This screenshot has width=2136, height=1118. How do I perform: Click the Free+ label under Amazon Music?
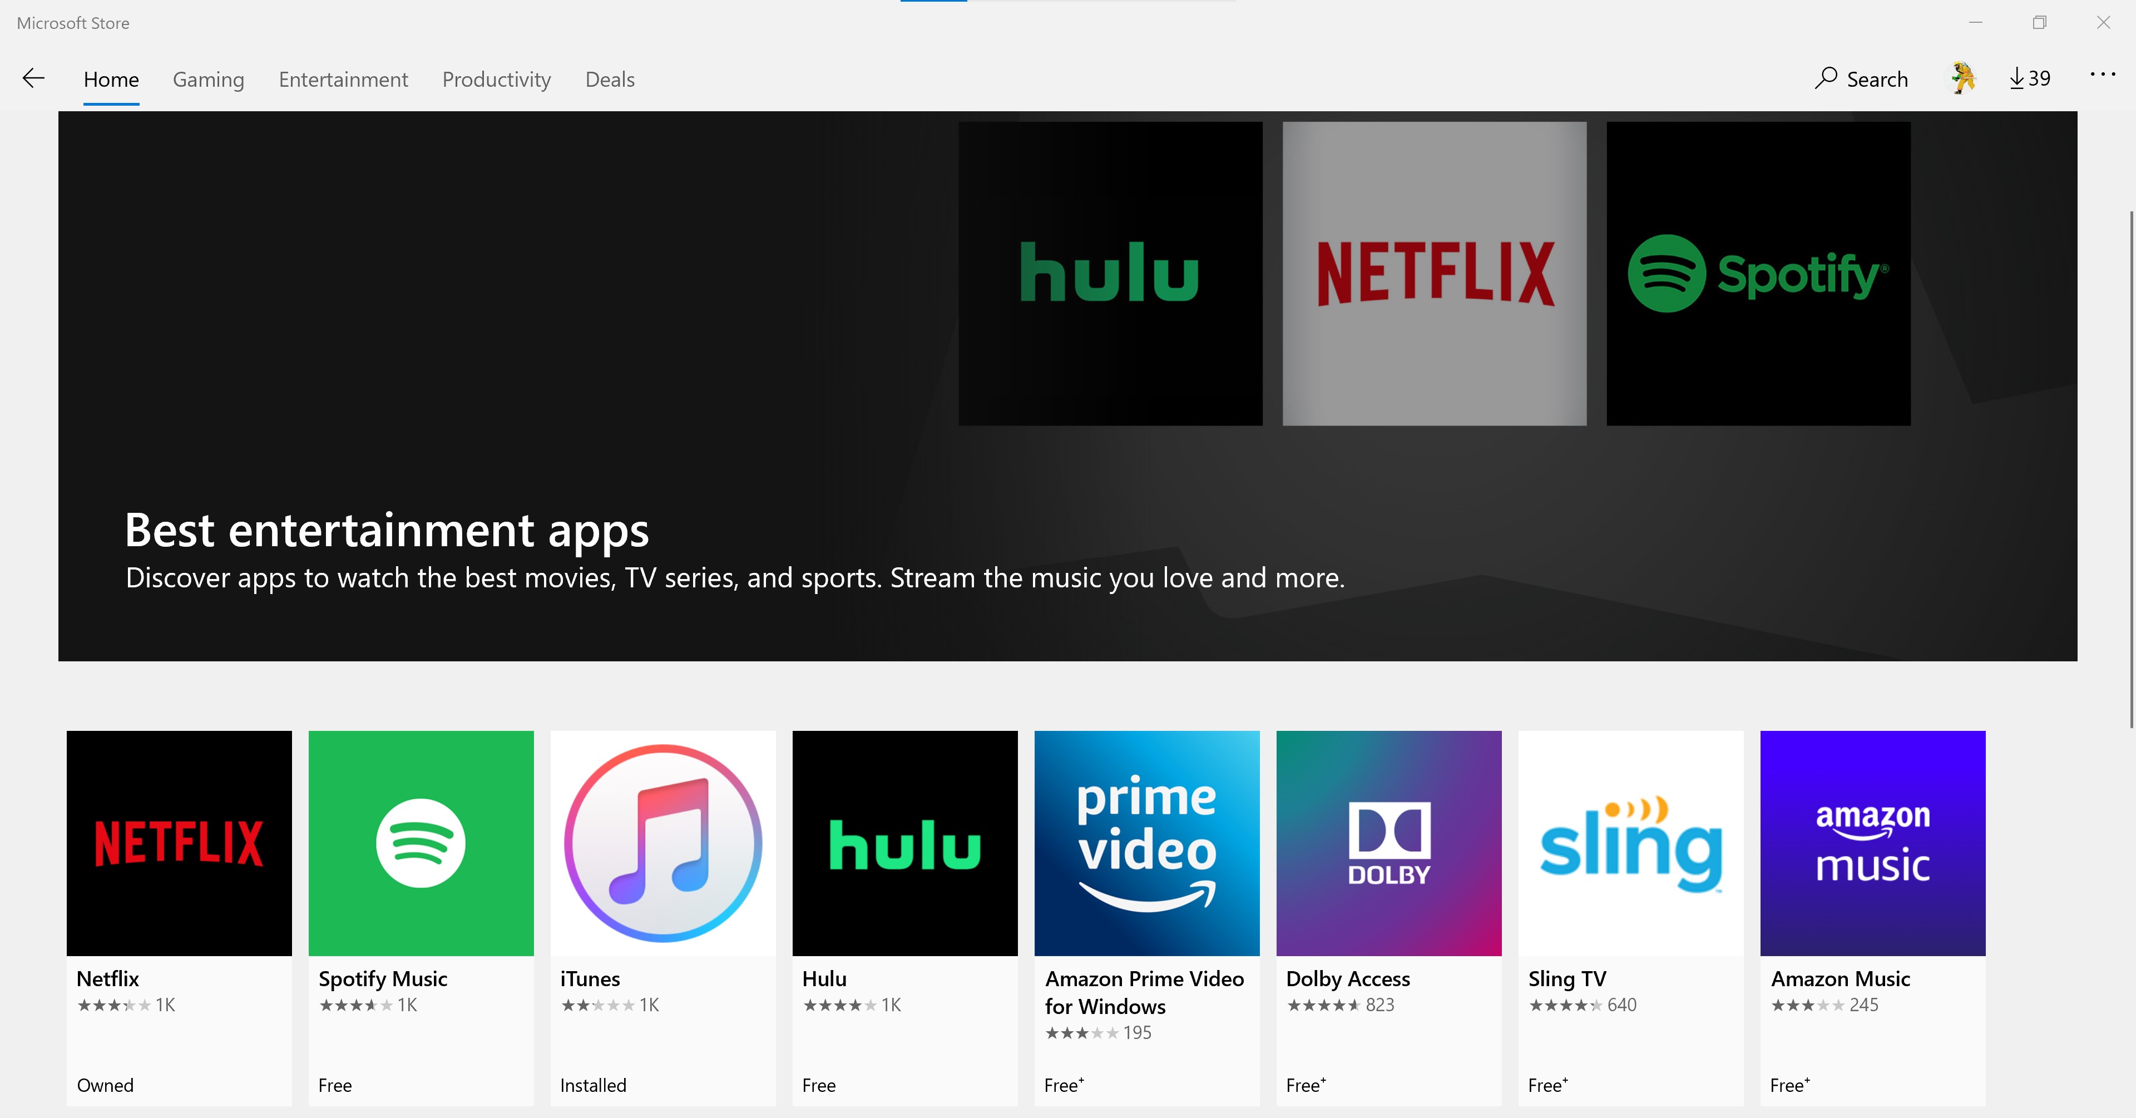[1790, 1086]
